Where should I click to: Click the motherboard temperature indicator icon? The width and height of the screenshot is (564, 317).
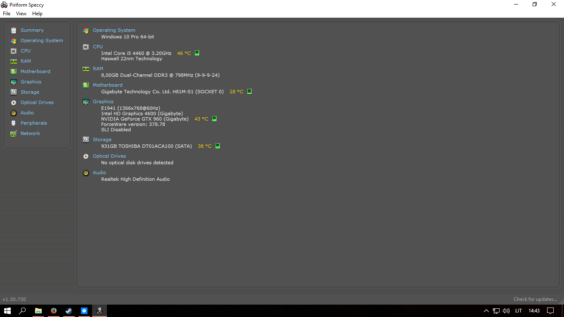[249, 91]
